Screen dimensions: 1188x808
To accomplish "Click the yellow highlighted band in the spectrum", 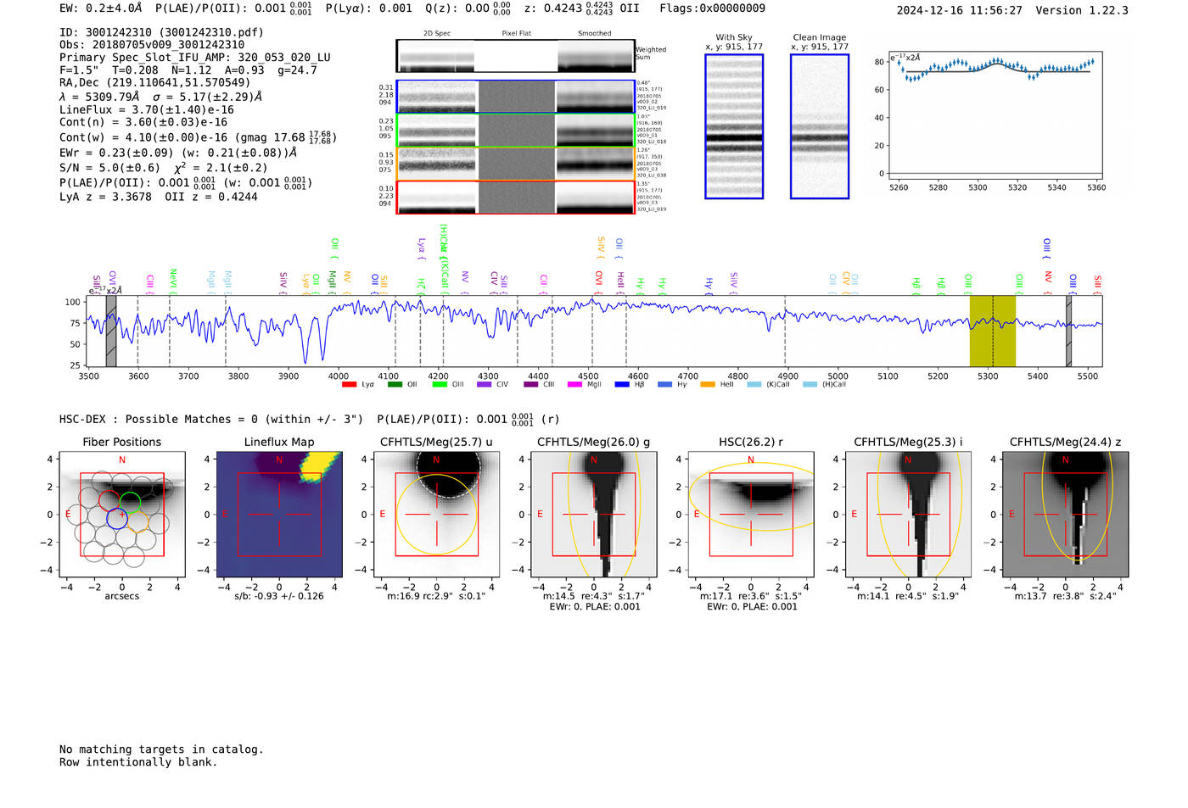I will coord(993,331).
